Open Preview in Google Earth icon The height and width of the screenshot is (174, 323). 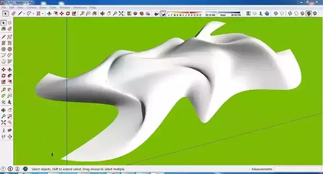267,13
